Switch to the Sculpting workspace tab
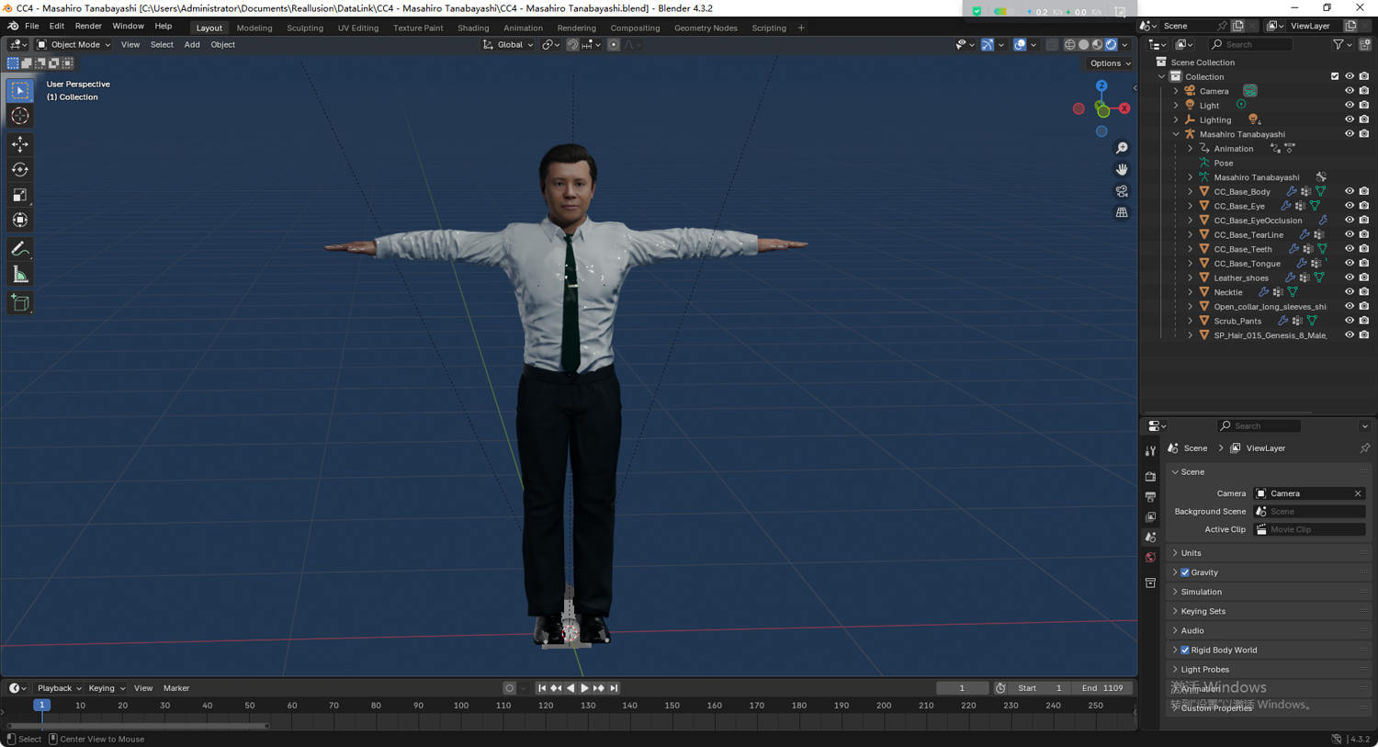The image size is (1378, 747). click(x=304, y=28)
